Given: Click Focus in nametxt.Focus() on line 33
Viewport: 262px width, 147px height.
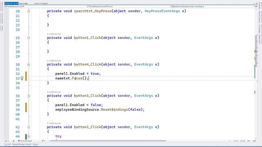Looking at the screenshot, I should [77, 78].
